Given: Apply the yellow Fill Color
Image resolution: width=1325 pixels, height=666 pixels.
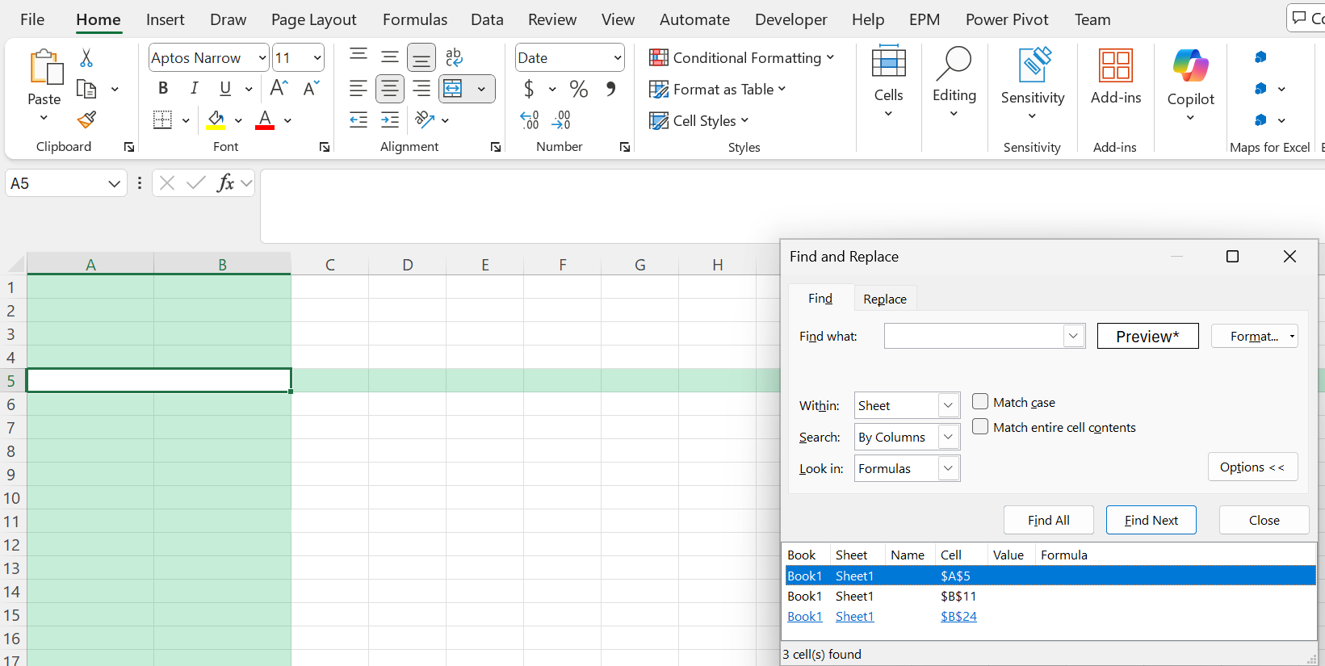Looking at the screenshot, I should point(216,120).
